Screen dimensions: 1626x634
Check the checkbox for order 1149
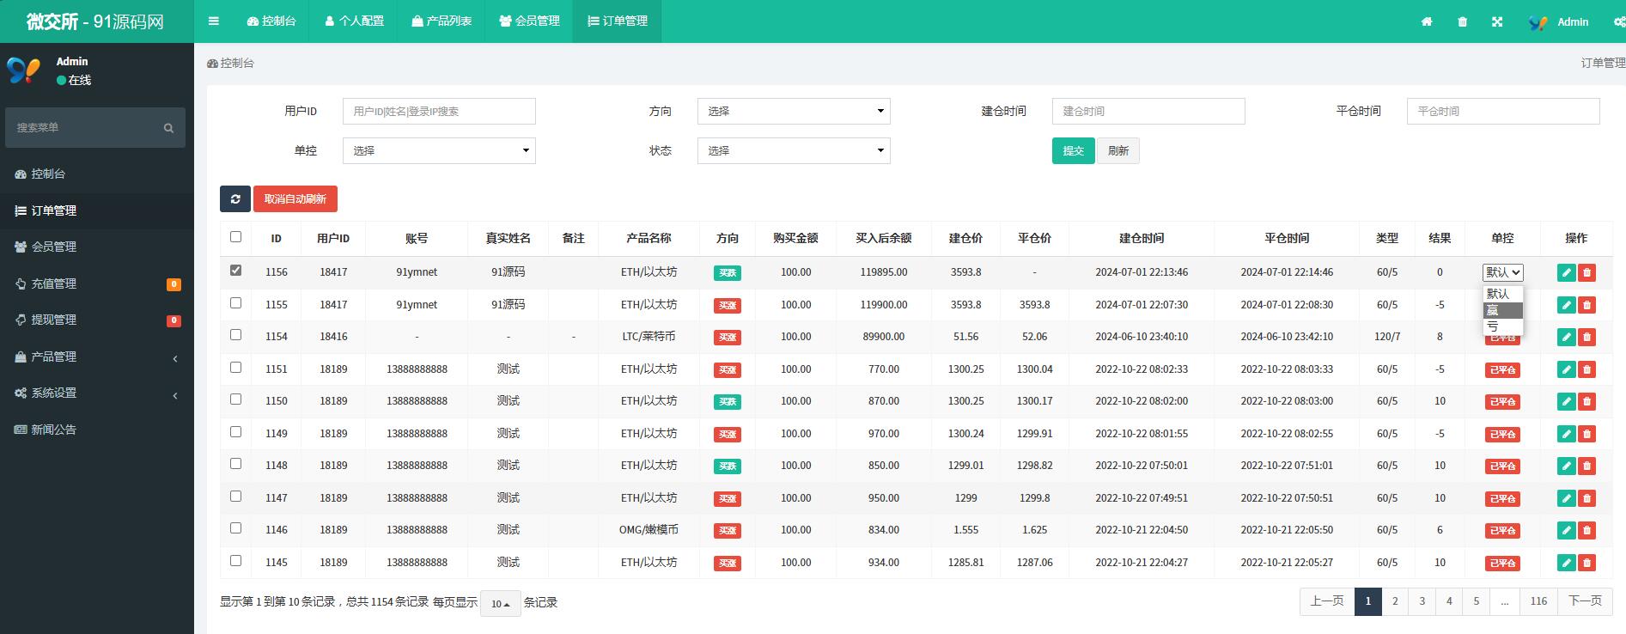[236, 431]
